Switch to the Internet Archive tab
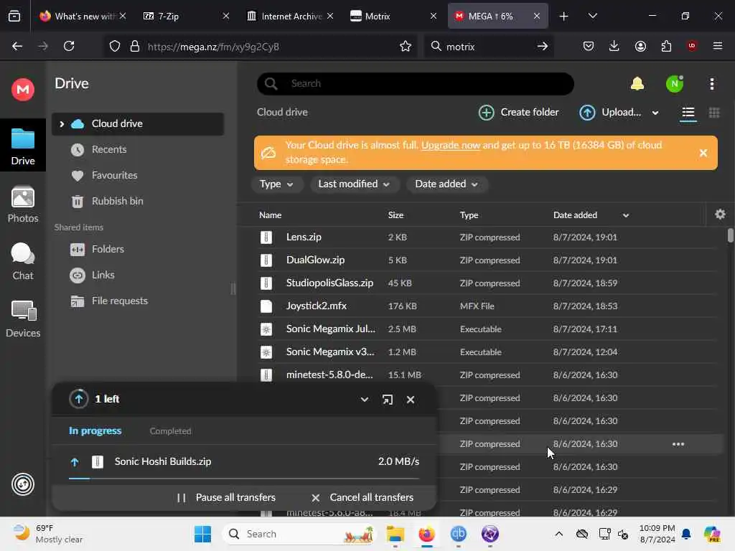Image resolution: width=735 pixels, height=551 pixels. [x=290, y=16]
